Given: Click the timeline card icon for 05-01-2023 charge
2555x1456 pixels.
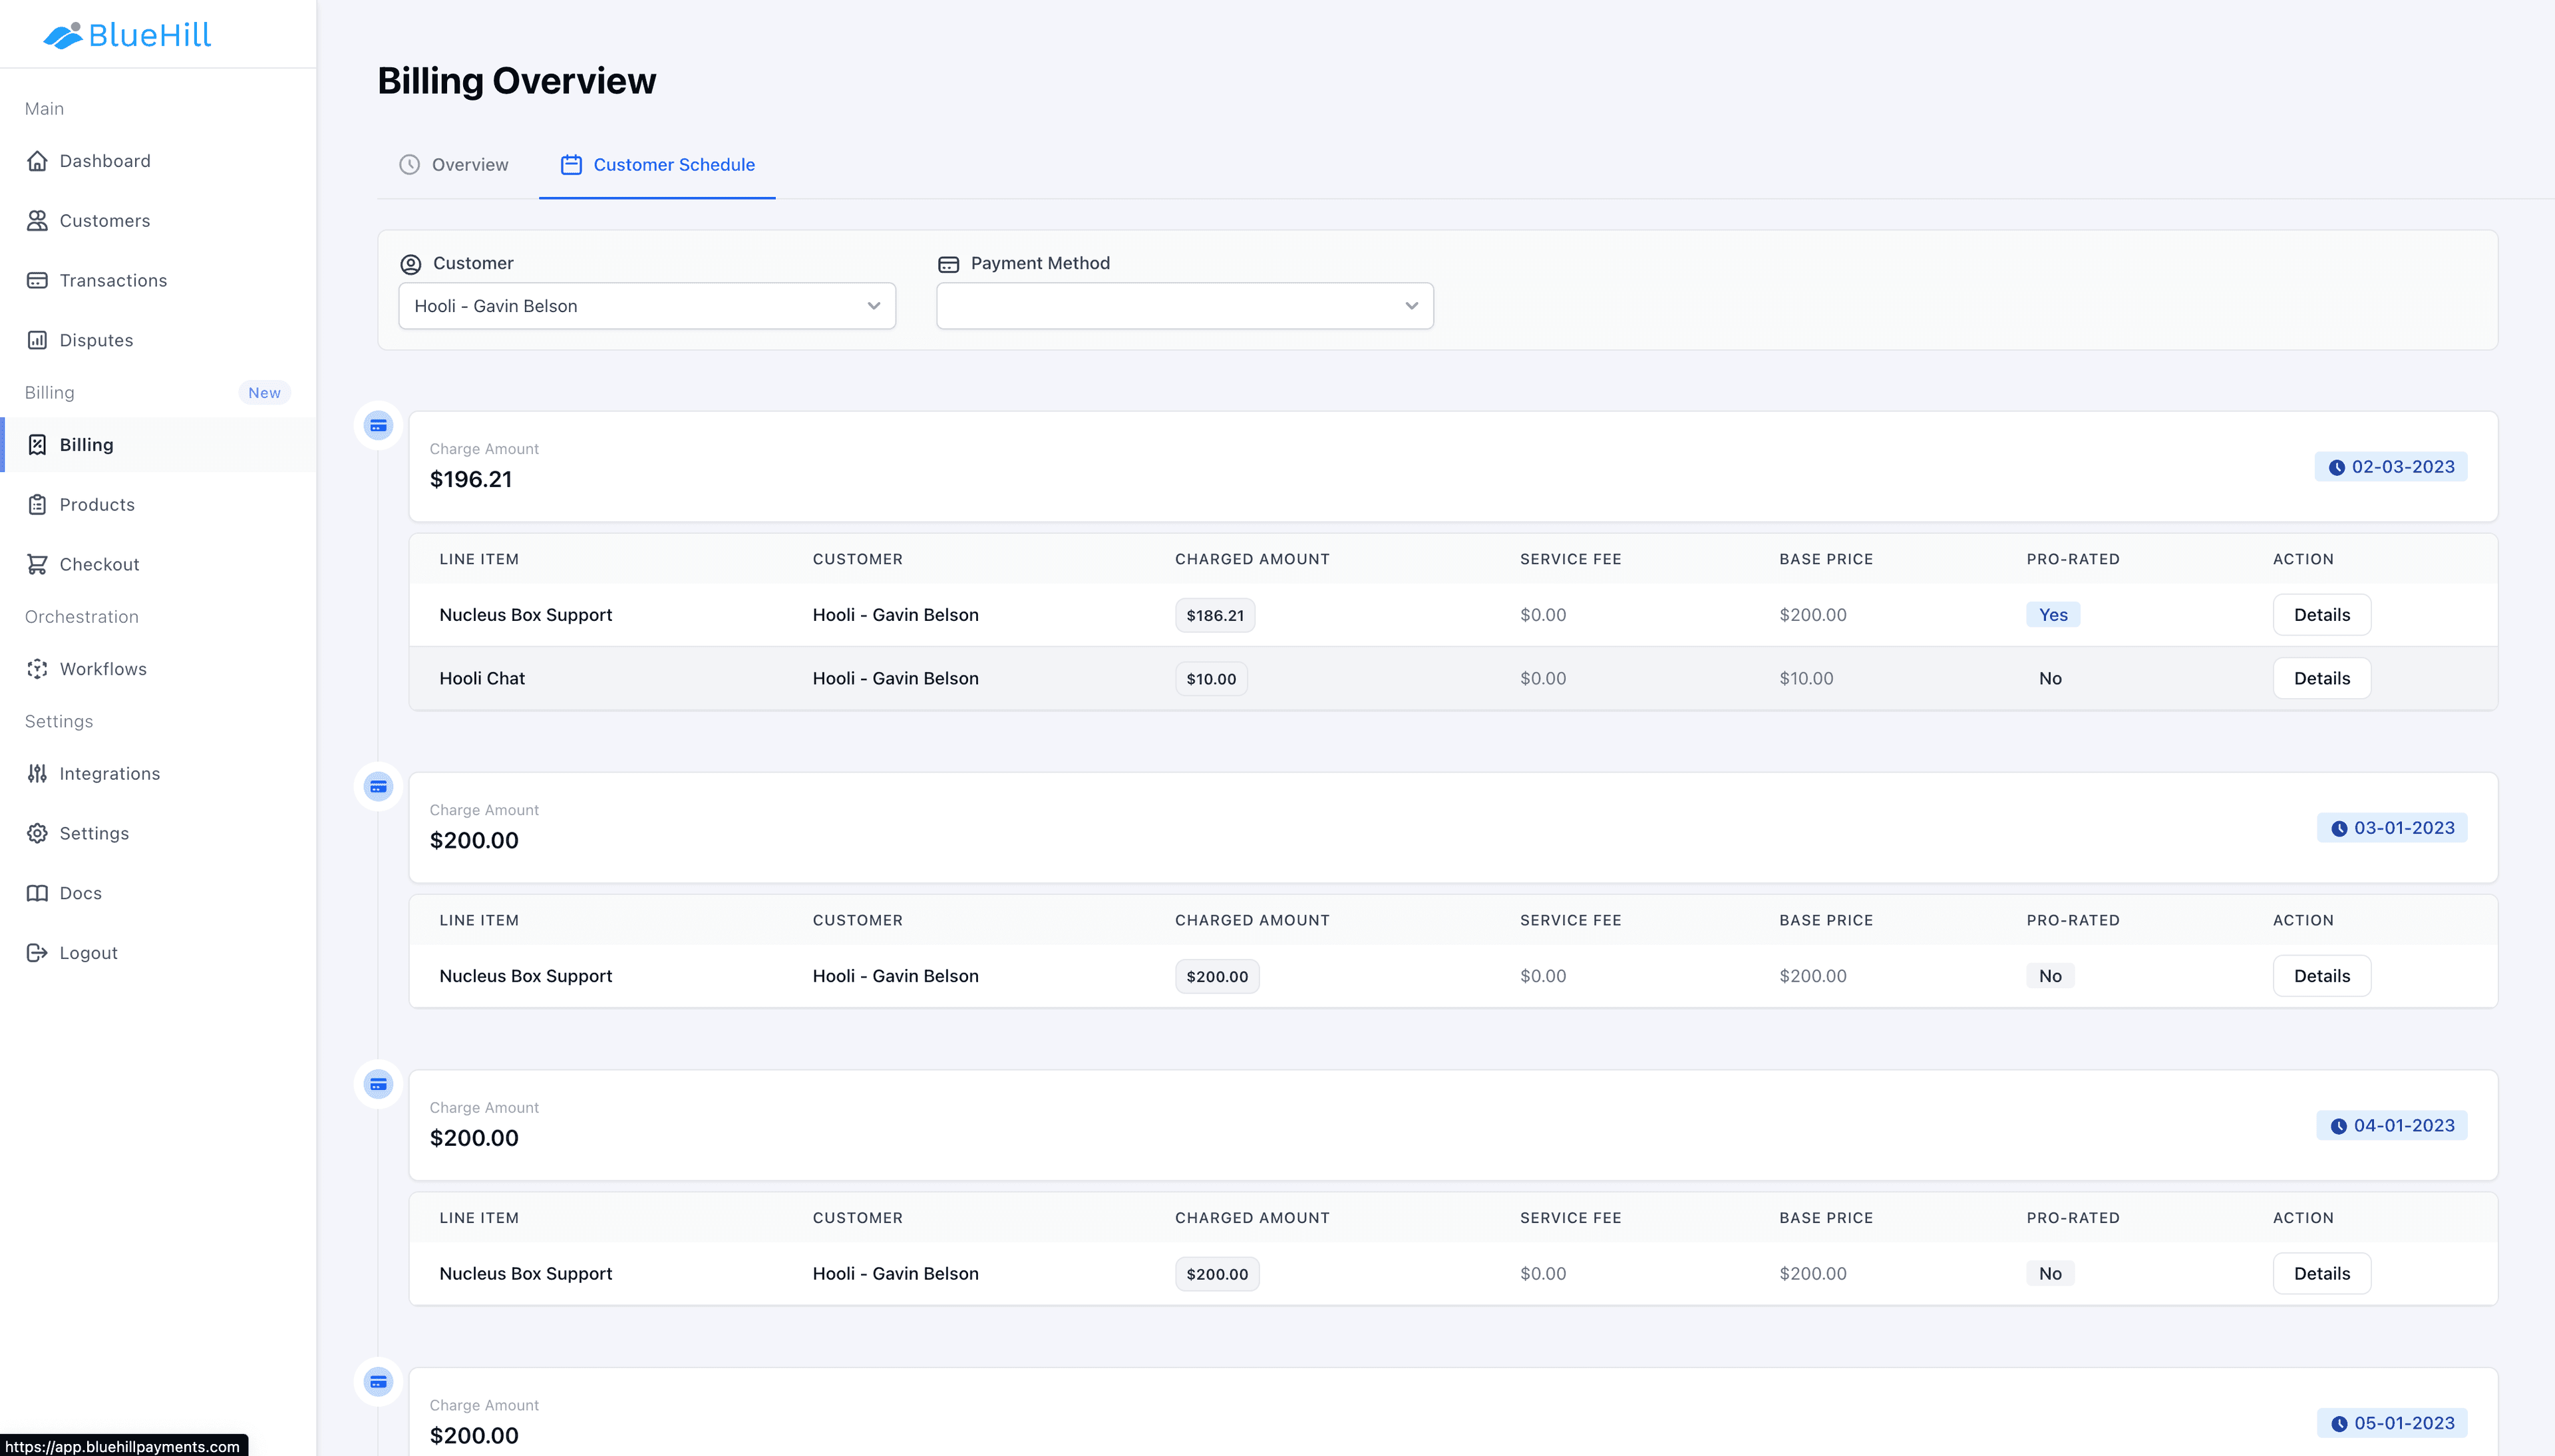Looking at the screenshot, I should click(x=379, y=1382).
